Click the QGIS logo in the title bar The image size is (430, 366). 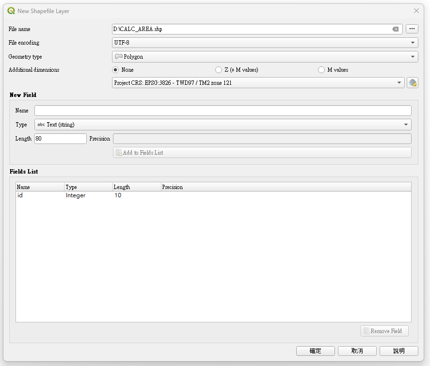click(x=11, y=11)
